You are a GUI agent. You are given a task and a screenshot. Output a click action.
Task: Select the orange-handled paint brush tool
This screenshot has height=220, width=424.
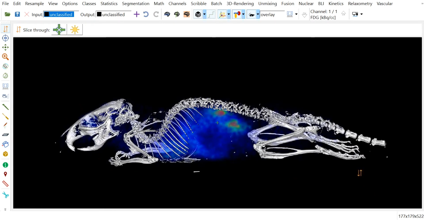pyautogui.click(x=5, y=116)
